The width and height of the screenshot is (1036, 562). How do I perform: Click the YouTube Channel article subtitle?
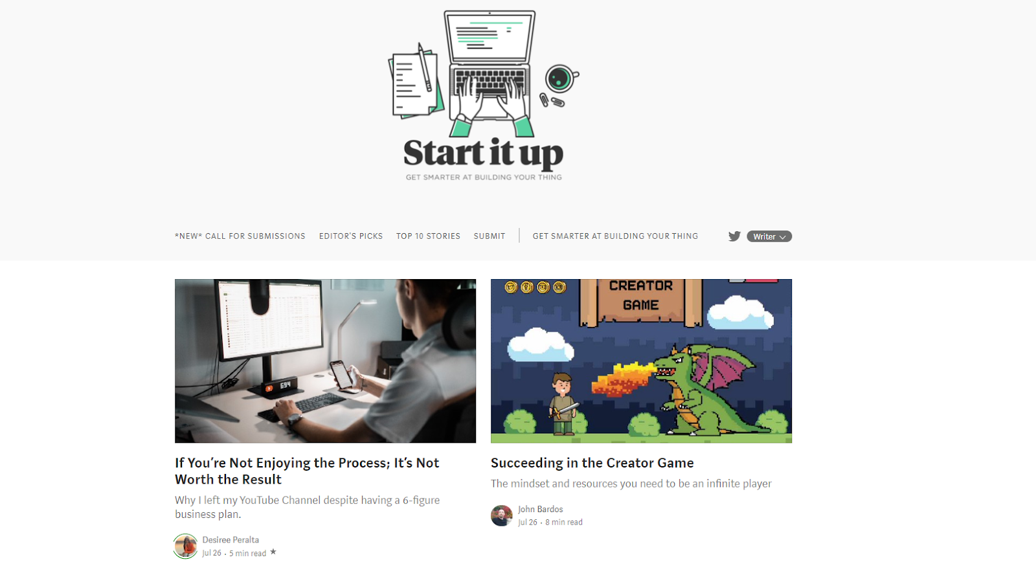pyautogui.click(x=307, y=507)
